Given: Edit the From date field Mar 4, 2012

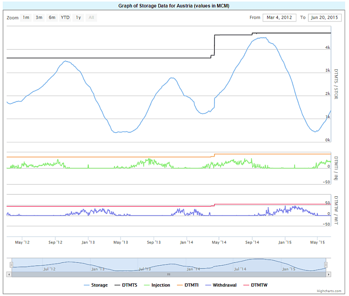Looking at the screenshot, I should point(279,18).
